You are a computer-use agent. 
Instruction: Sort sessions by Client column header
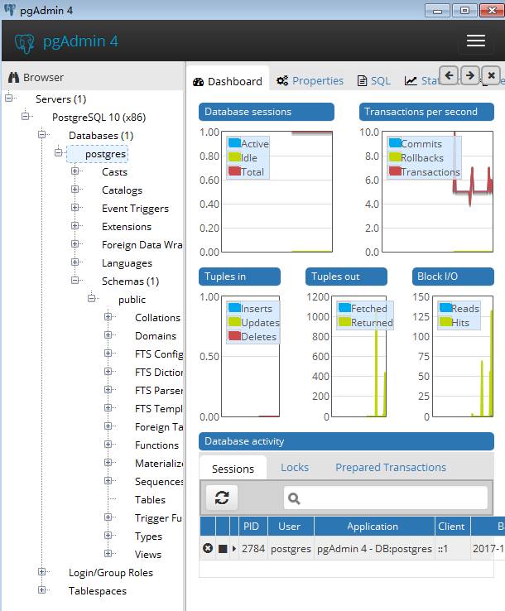coord(451,526)
